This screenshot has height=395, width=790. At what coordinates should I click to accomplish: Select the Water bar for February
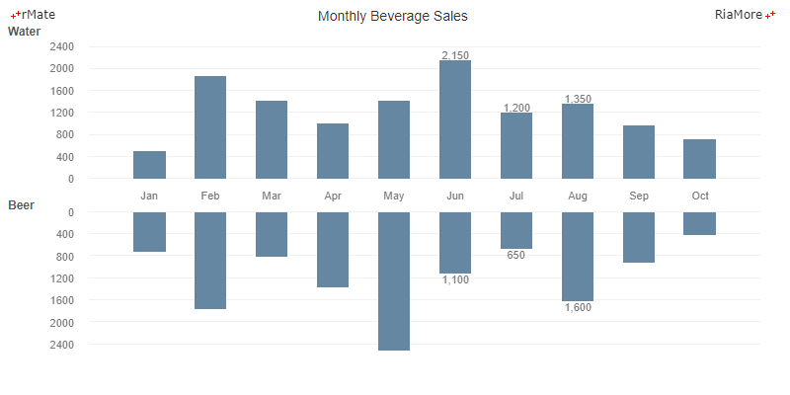click(210, 127)
